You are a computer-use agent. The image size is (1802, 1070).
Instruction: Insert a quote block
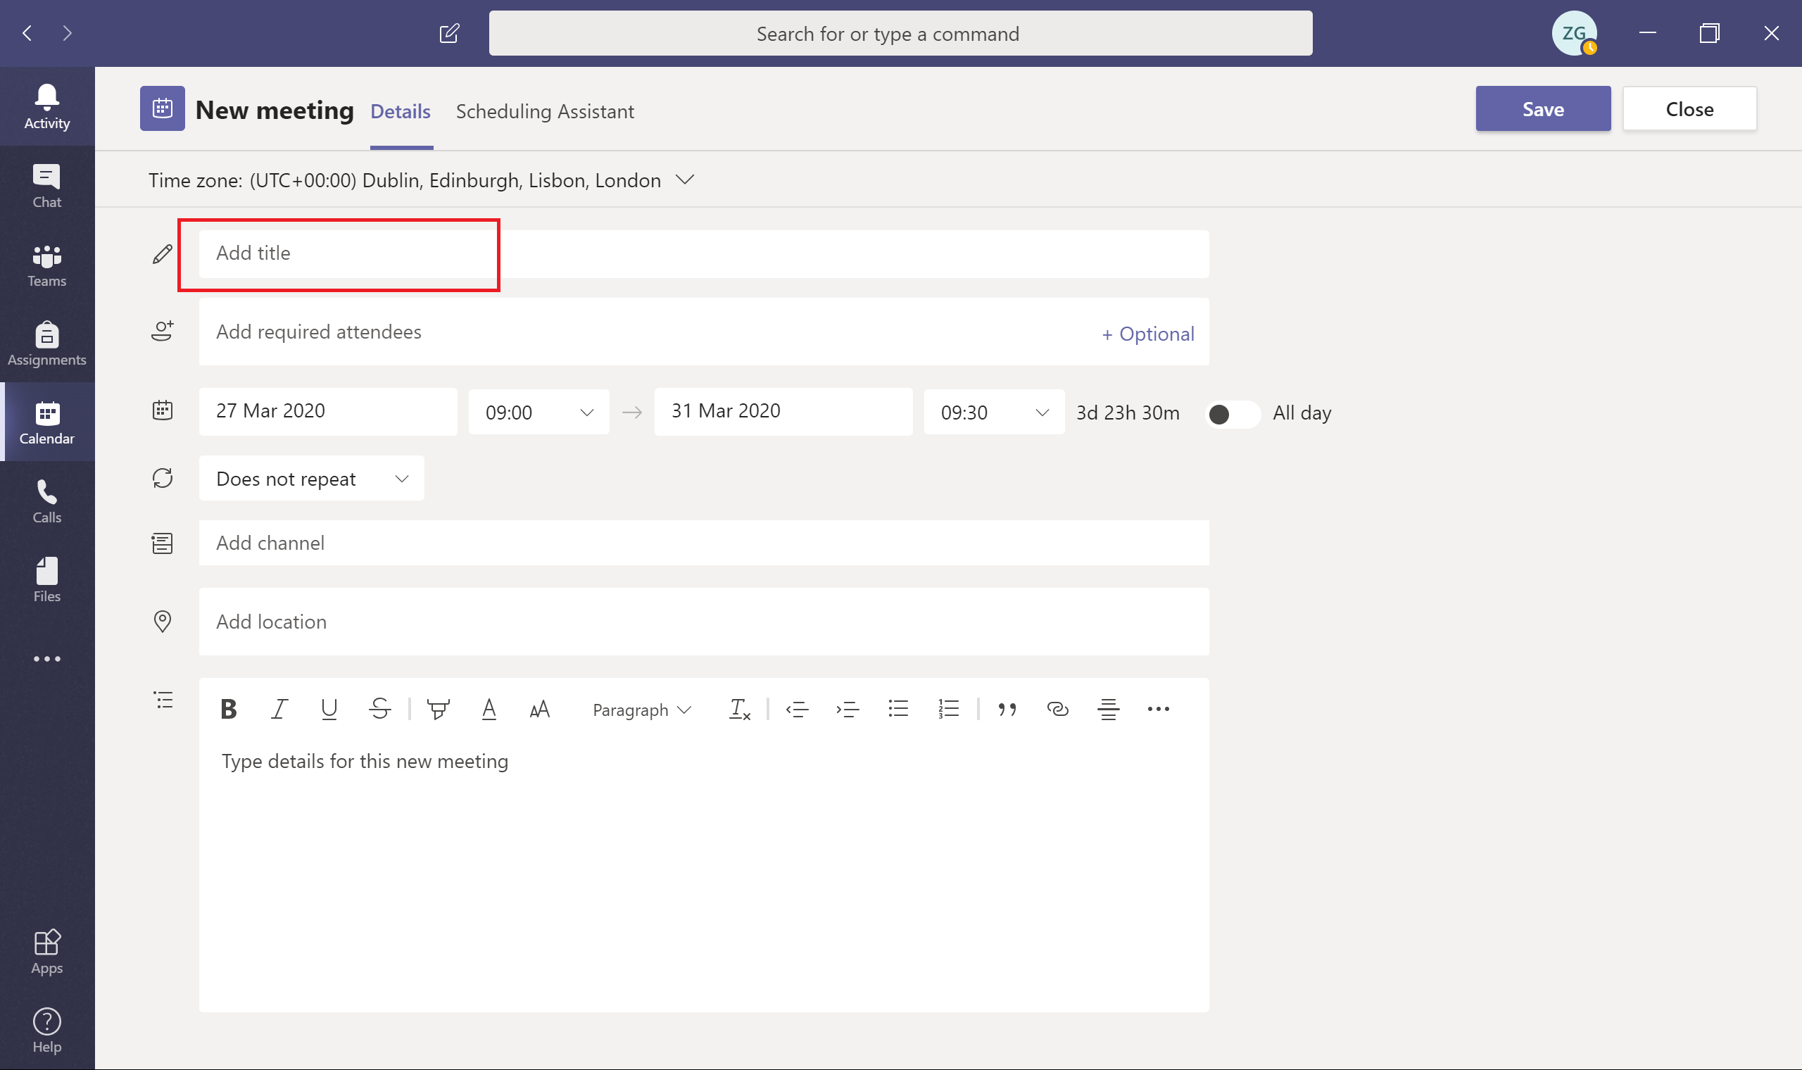tap(1007, 710)
